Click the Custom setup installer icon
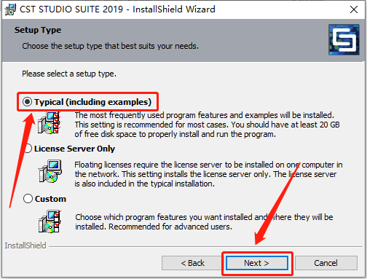The width and height of the screenshot is (367, 279). [50, 221]
